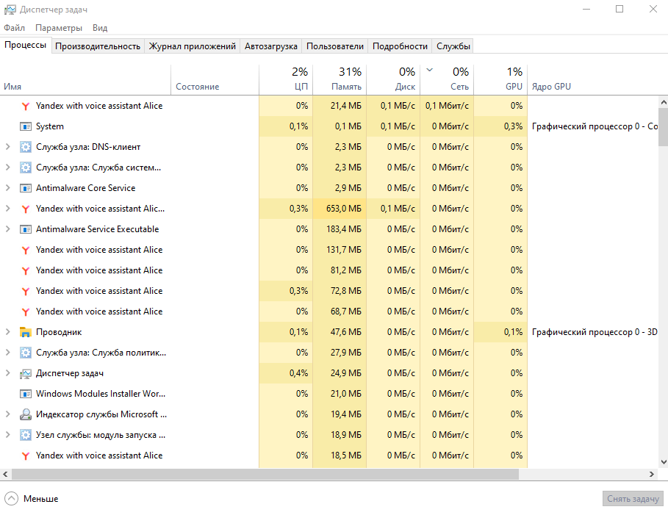This screenshot has height=515, width=668.
Task: Expand the Служба систем service row
Action: pyautogui.click(x=7, y=168)
